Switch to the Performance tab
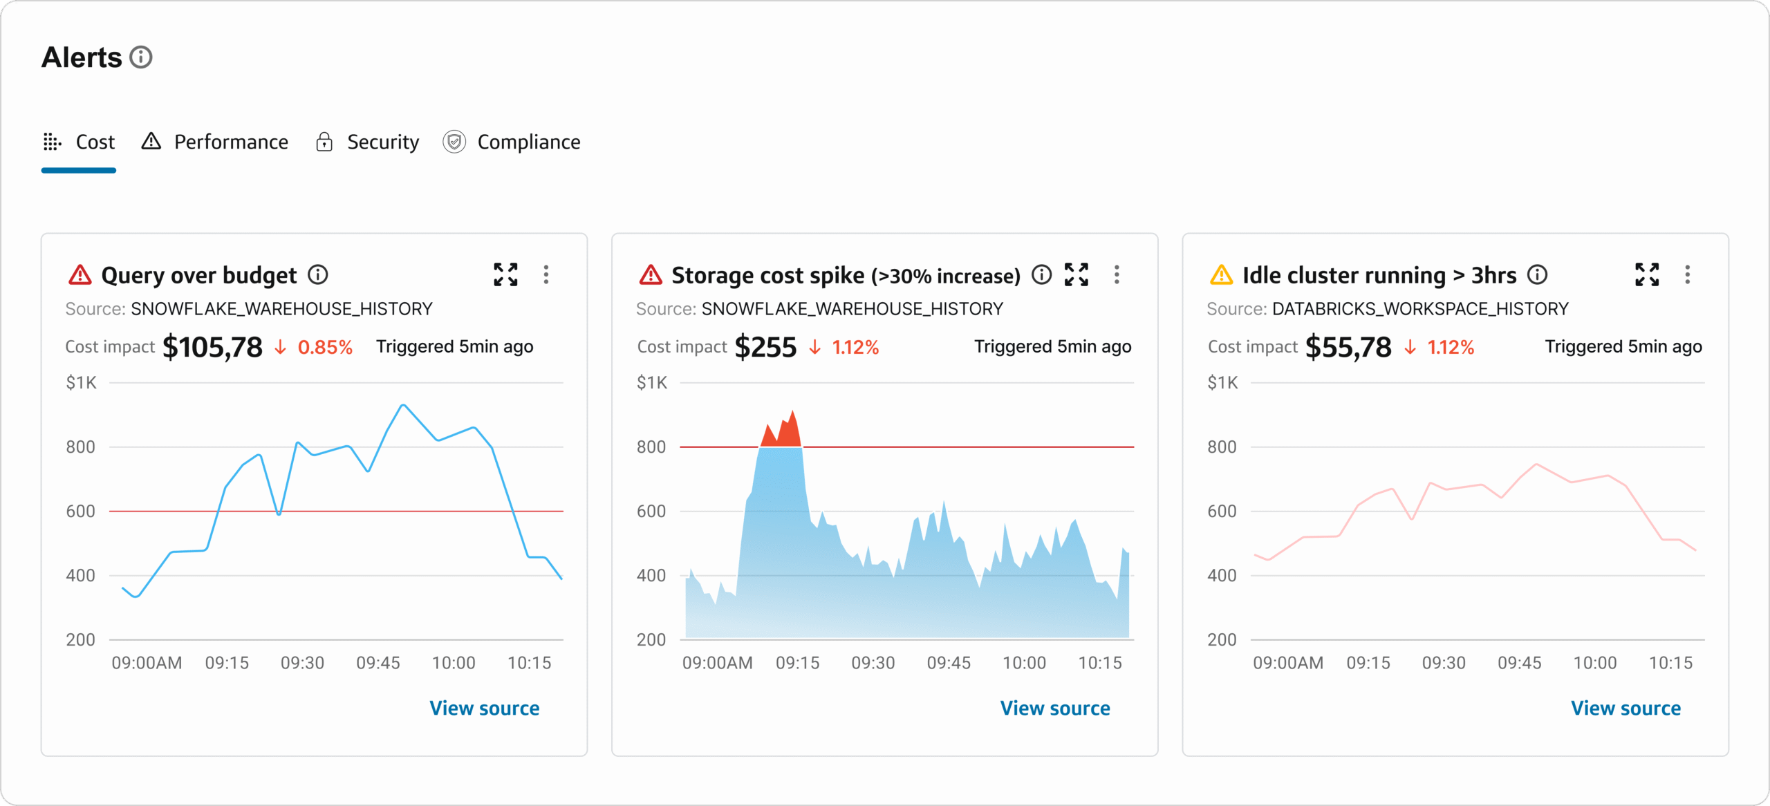 [x=215, y=142]
